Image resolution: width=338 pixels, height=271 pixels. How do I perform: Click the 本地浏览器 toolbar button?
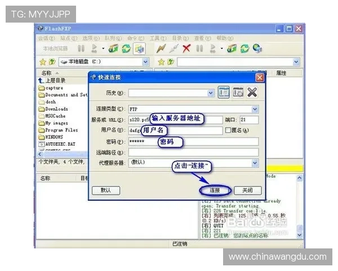coord(55,49)
